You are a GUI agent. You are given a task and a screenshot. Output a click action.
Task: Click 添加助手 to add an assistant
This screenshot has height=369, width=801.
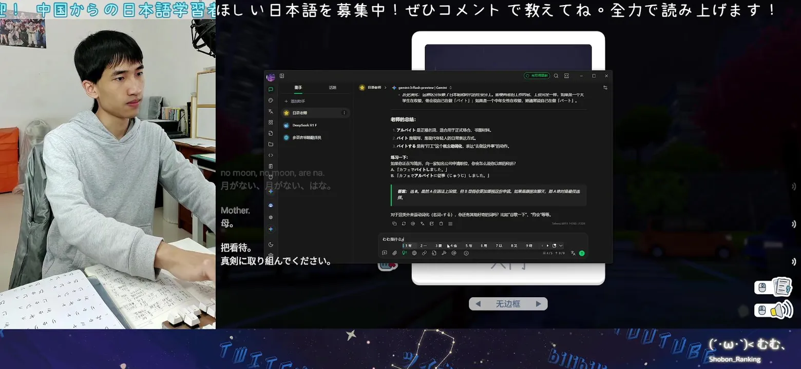(295, 101)
